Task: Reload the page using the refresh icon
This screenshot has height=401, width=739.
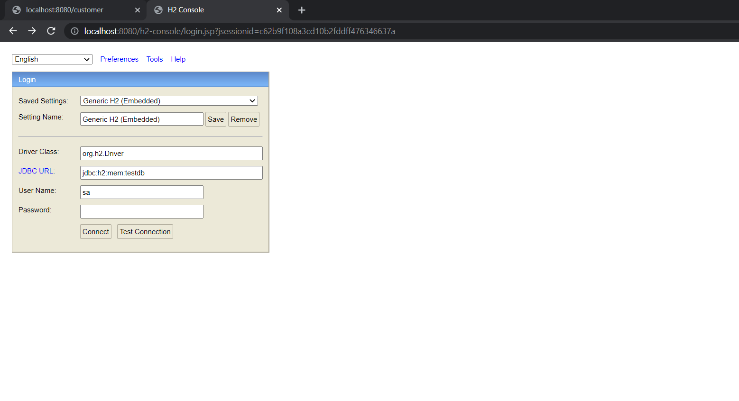Action: tap(51, 31)
